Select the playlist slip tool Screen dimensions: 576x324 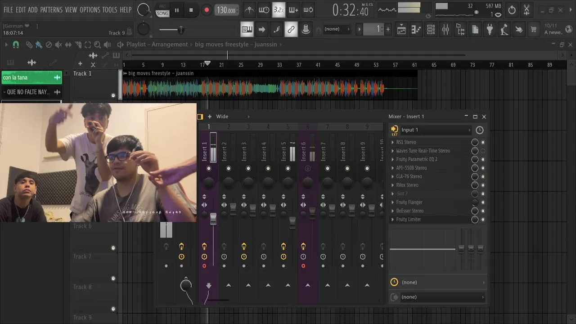68,45
